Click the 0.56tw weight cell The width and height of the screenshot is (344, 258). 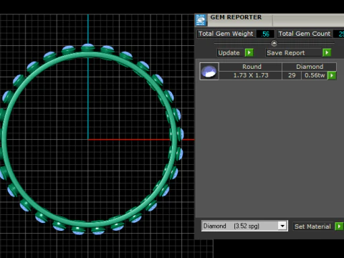pos(315,75)
